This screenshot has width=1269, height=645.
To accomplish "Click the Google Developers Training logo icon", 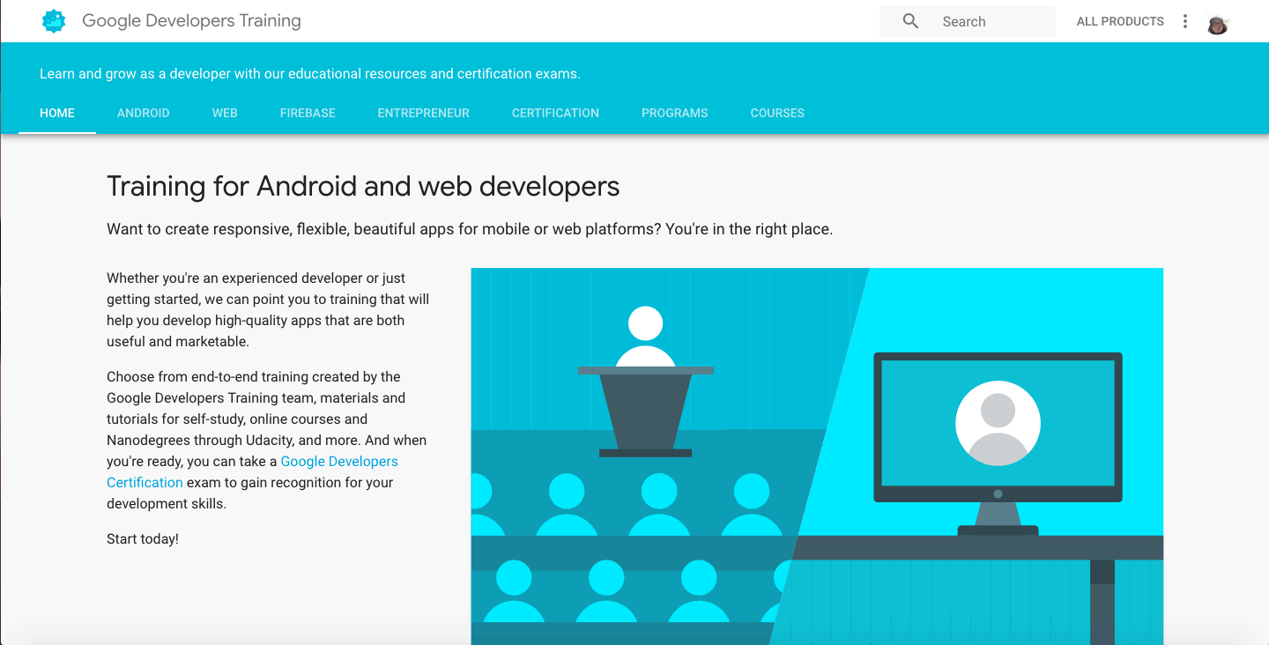I will point(53,20).
